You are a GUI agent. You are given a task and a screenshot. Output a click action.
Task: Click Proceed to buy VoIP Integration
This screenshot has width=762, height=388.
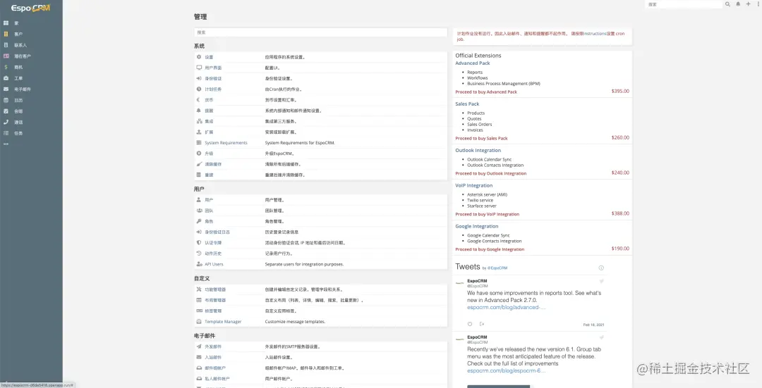click(x=487, y=214)
